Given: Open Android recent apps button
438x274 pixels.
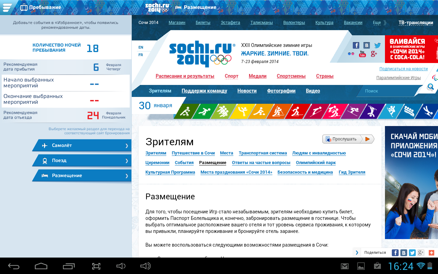Looking at the screenshot, I should click(x=69, y=266).
